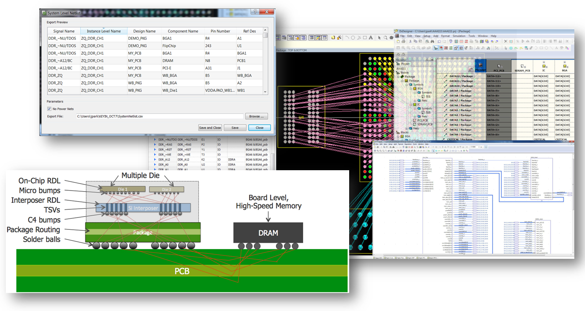Image resolution: width=585 pixels, height=311 pixels.
Task: Toggle the No Power Nets checkbox
Action: click(x=49, y=109)
